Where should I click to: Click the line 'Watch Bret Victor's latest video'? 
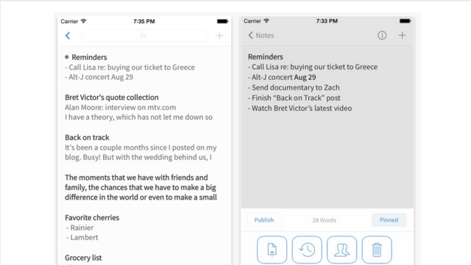(300, 108)
